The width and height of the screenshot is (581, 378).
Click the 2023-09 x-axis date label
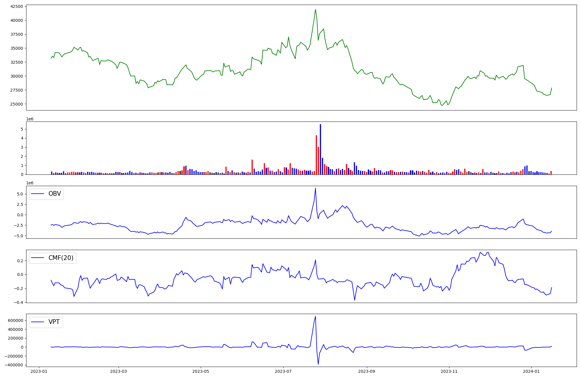(x=367, y=371)
